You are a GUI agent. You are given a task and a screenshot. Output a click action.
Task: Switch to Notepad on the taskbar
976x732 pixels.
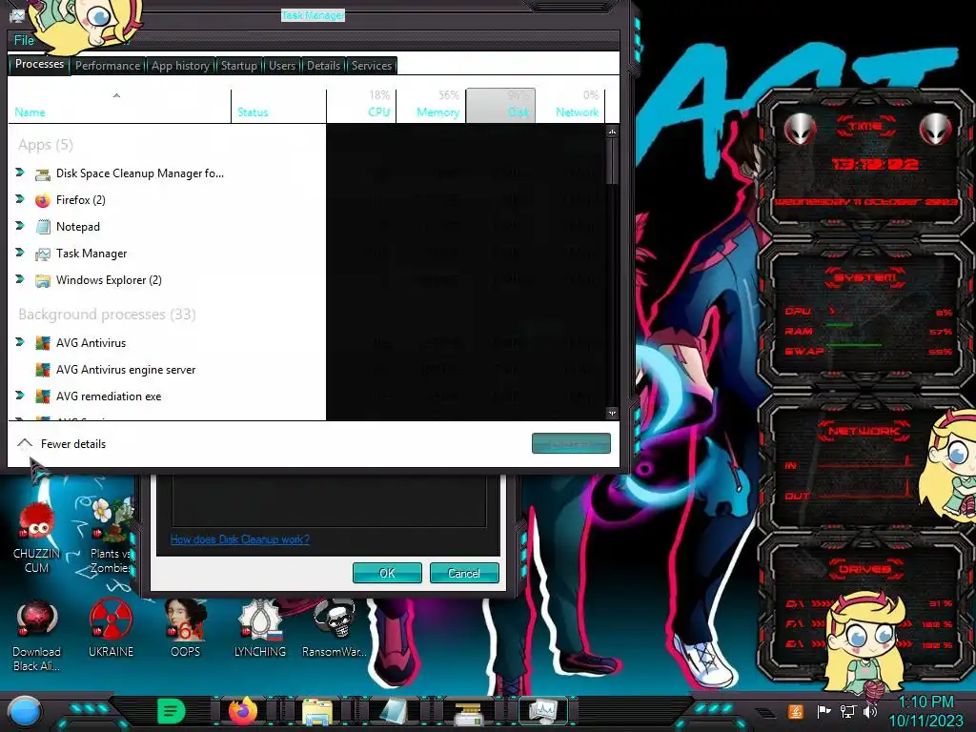(x=393, y=711)
